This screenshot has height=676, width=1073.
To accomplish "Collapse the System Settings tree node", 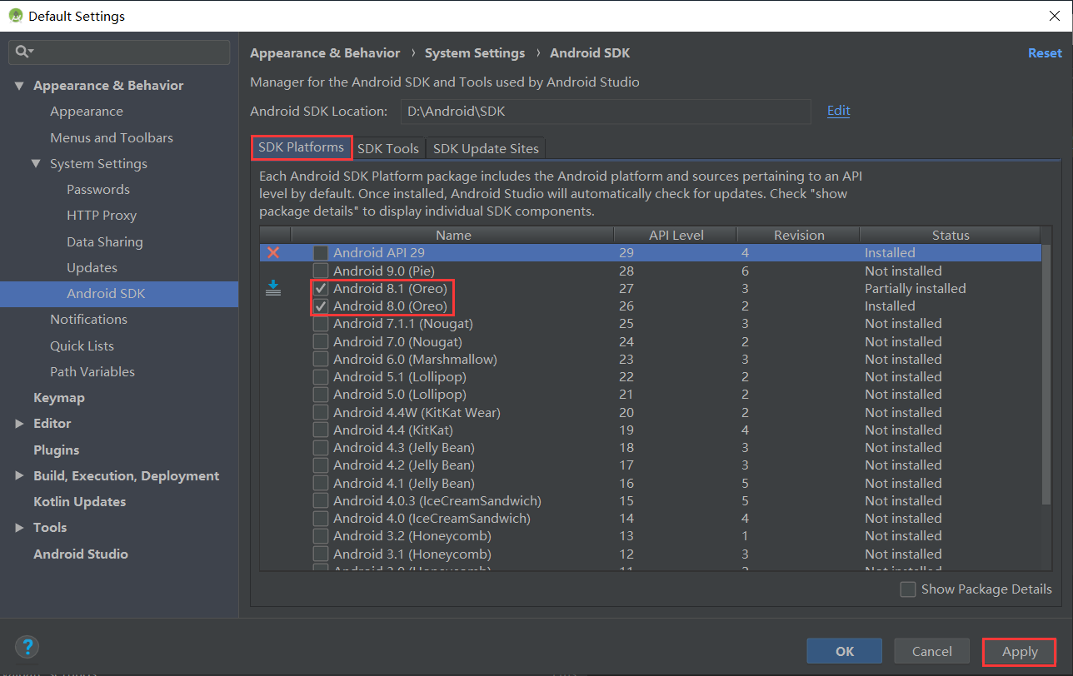I will pos(36,163).
